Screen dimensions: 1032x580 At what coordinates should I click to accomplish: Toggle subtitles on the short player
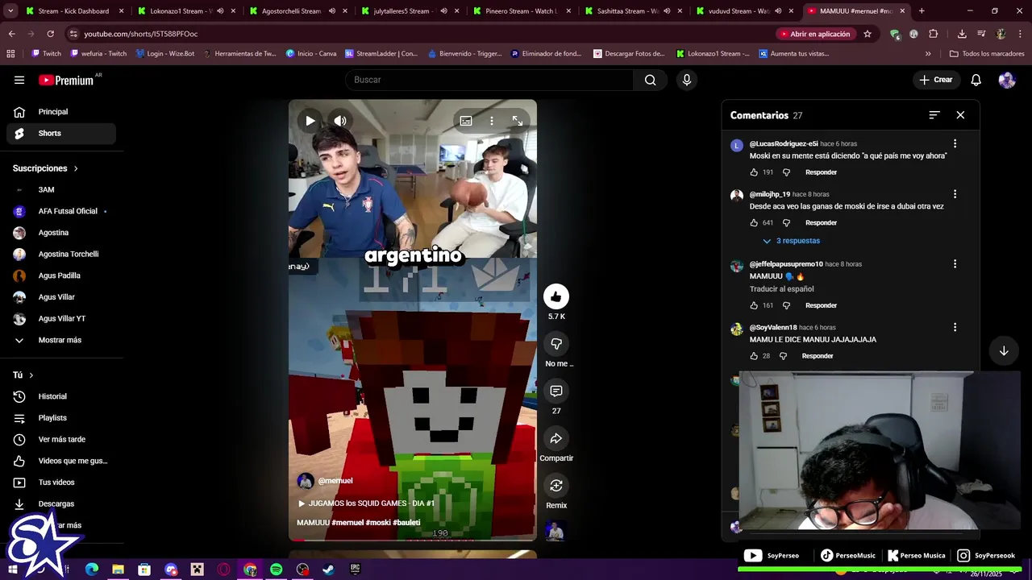click(x=466, y=121)
